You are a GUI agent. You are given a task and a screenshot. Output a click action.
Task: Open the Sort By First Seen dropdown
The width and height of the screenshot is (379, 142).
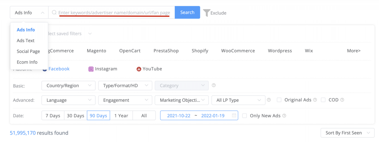348,133
